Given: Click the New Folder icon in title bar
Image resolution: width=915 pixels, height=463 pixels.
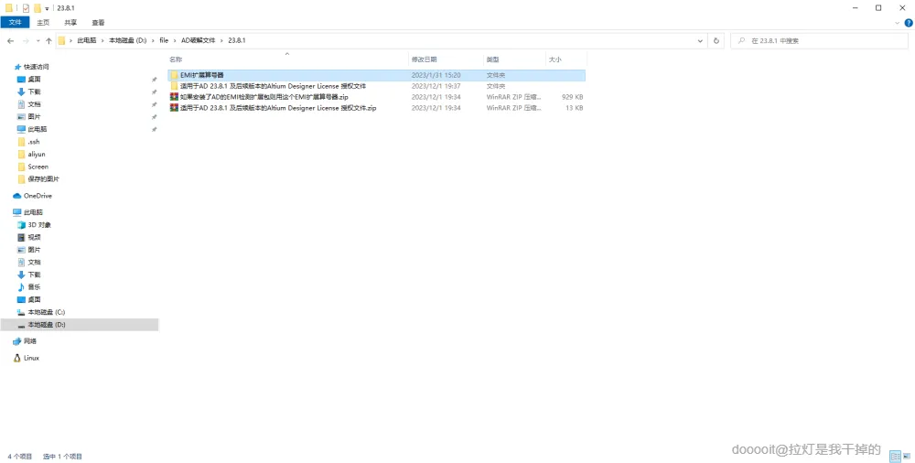Looking at the screenshot, I should (x=38, y=8).
